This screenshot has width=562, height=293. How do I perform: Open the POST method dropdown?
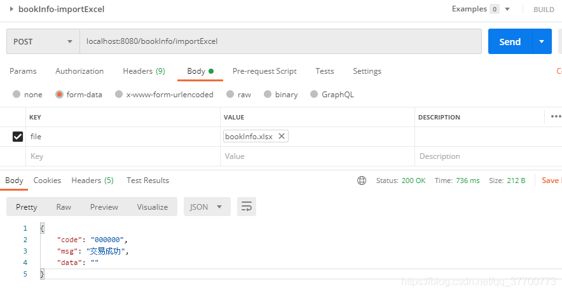point(43,41)
